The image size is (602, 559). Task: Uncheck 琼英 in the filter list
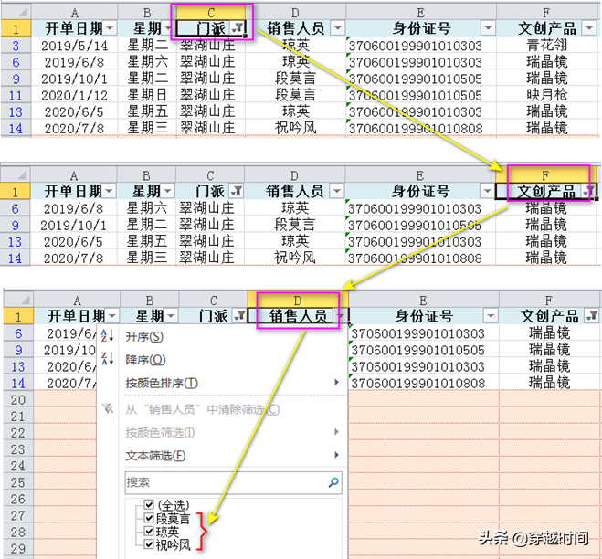tap(149, 532)
